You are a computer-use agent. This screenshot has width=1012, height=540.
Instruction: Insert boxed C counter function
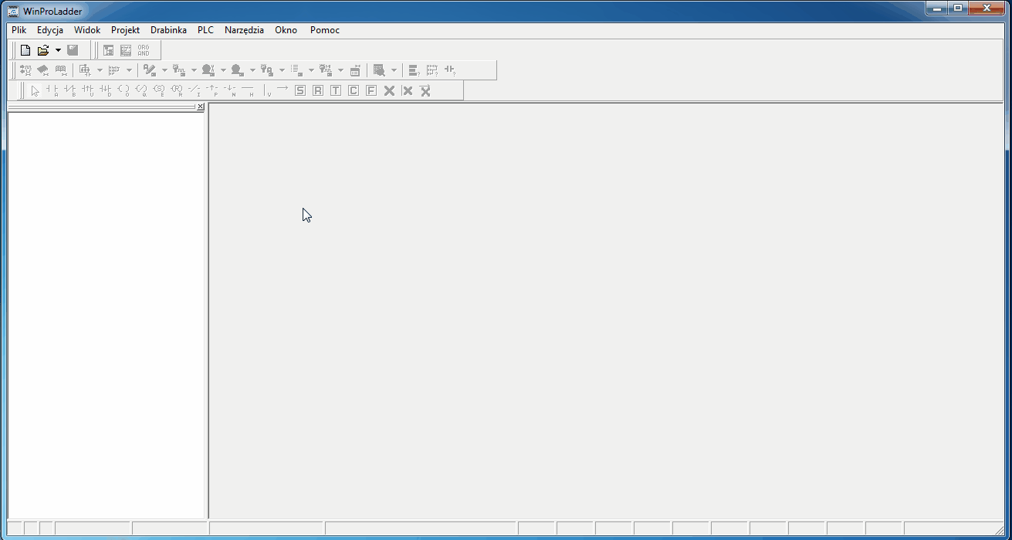pyautogui.click(x=354, y=90)
